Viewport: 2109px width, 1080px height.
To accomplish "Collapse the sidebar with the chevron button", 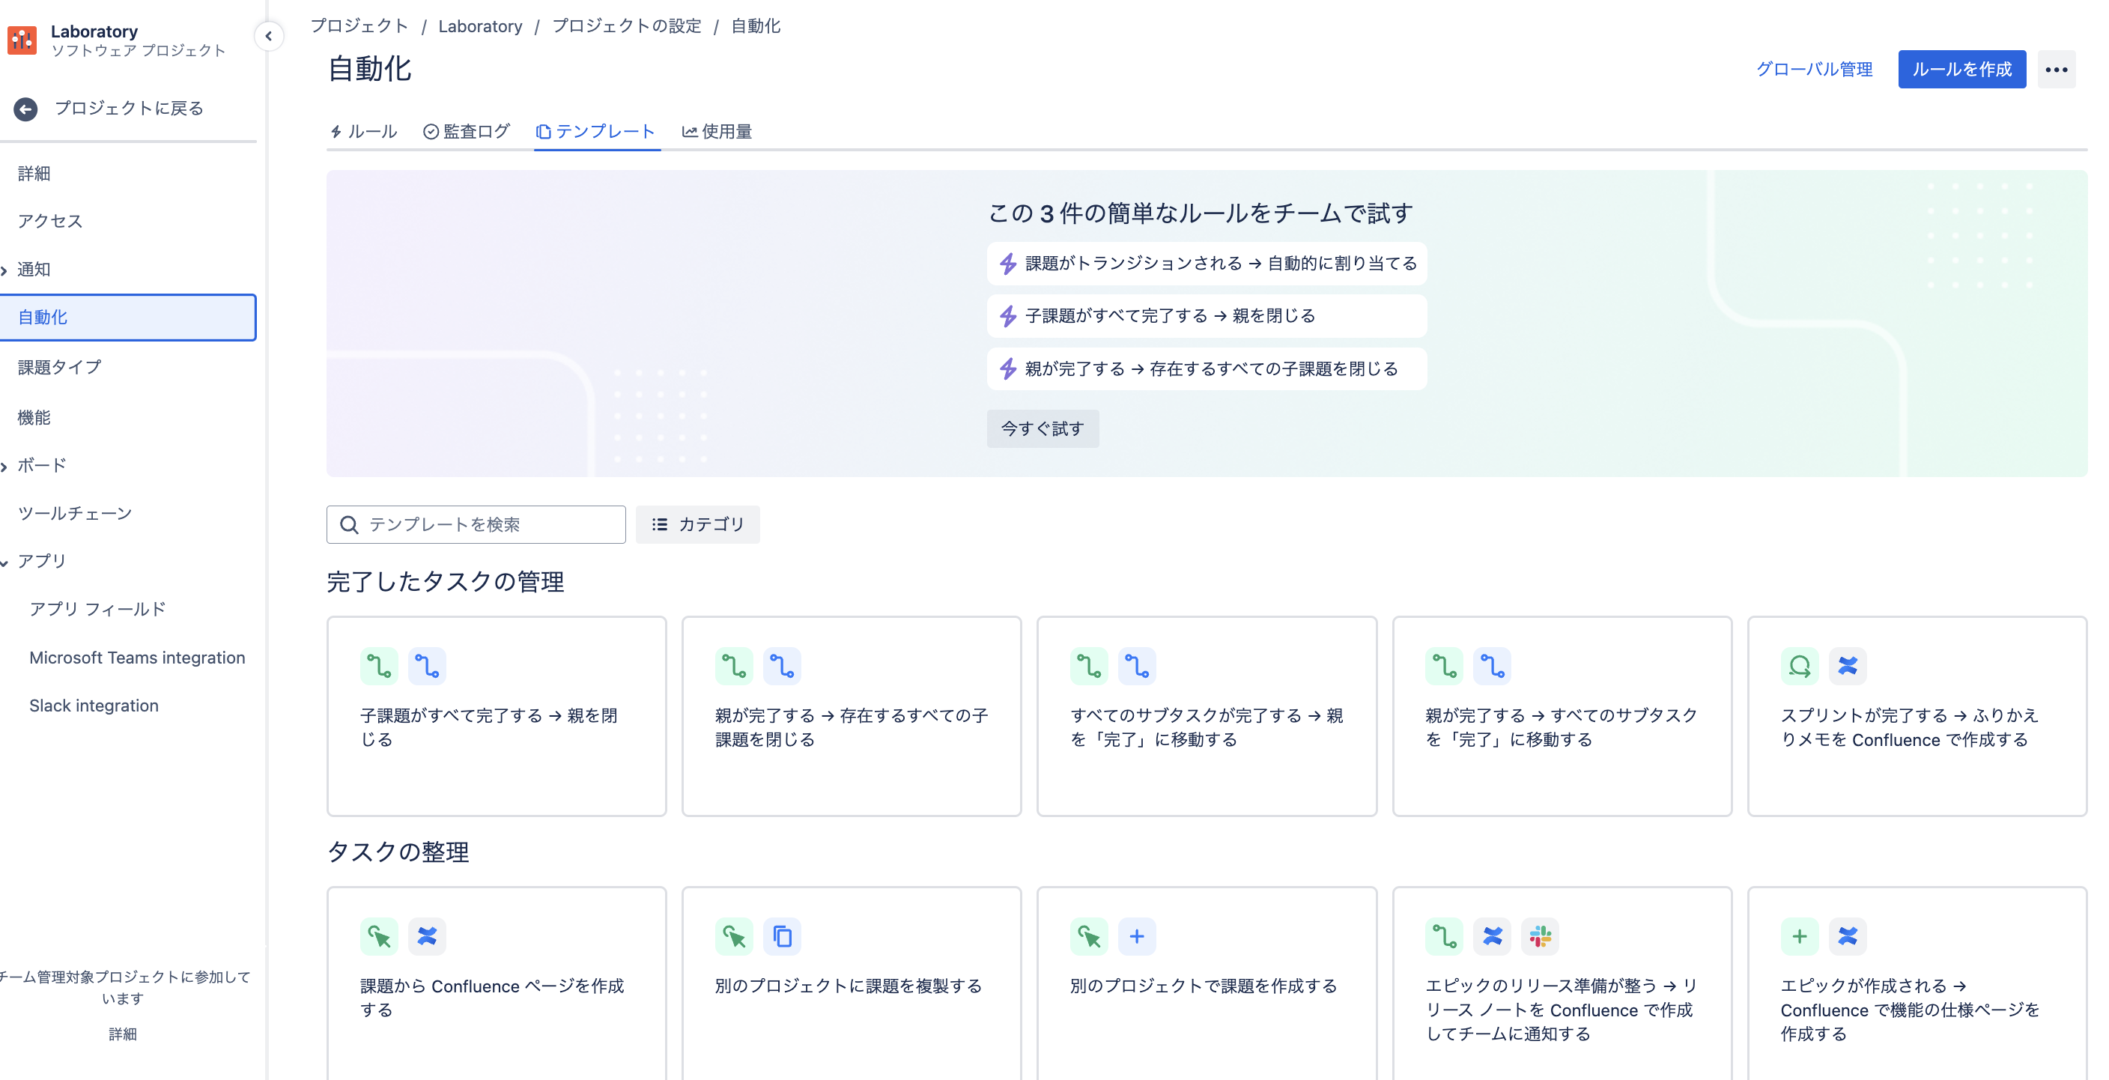I will pyautogui.click(x=270, y=37).
